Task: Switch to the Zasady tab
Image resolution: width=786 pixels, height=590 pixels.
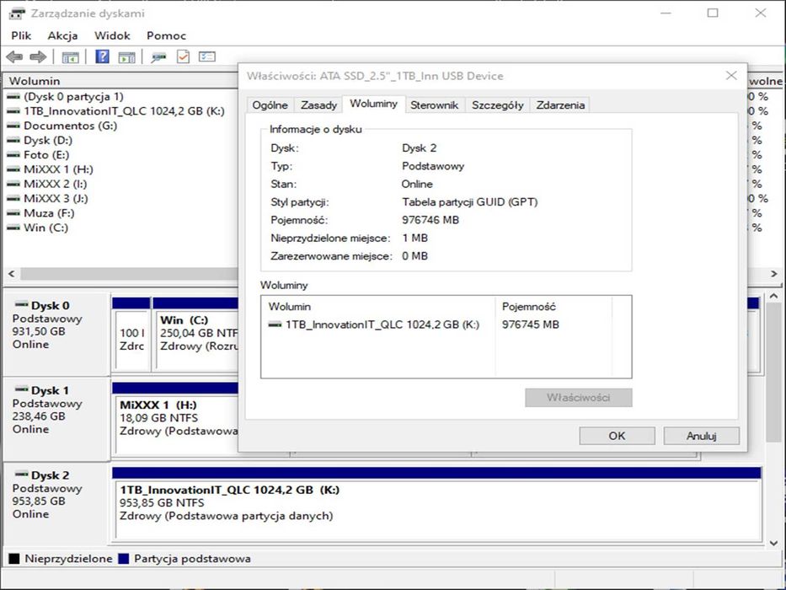Action: point(318,105)
